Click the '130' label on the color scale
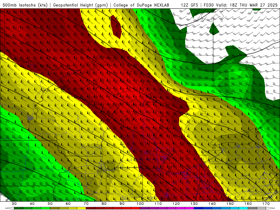280x210 pixels. (x=194, y=204)
